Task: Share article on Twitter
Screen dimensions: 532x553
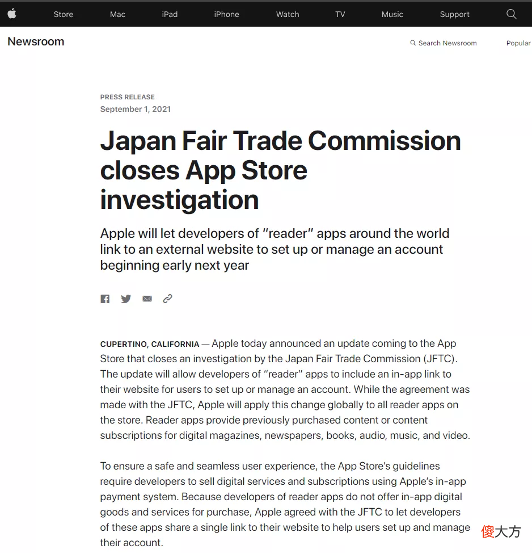Action: [126, 299]
